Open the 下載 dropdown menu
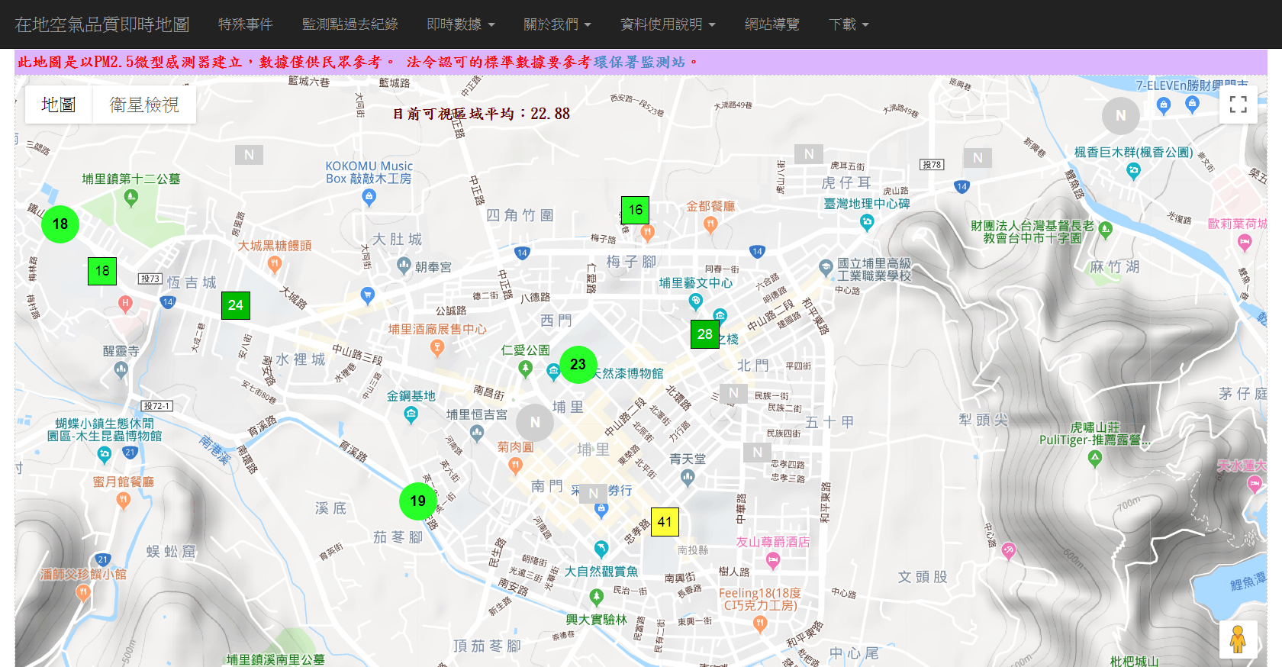1282x667 pixels. [x=849, y=24]
